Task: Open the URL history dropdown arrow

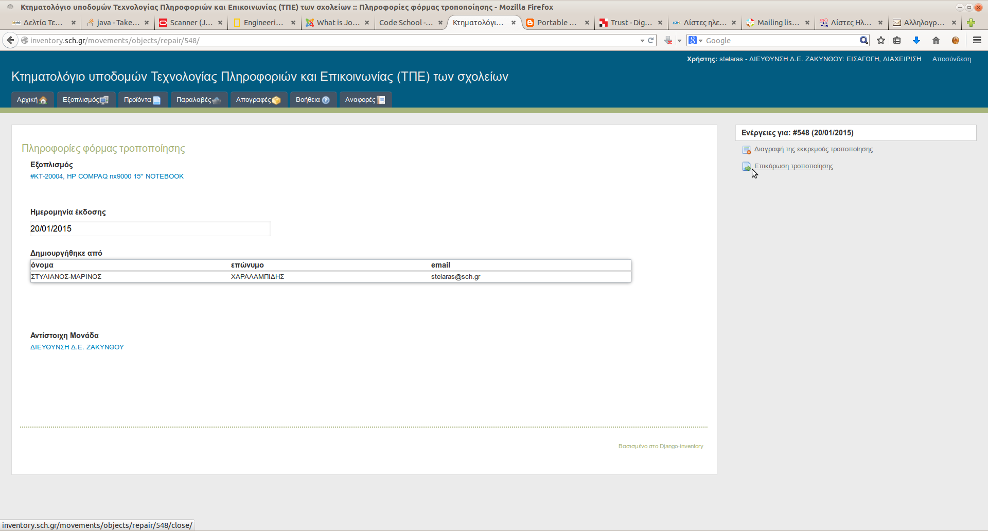Action: [x=642, y=41]
